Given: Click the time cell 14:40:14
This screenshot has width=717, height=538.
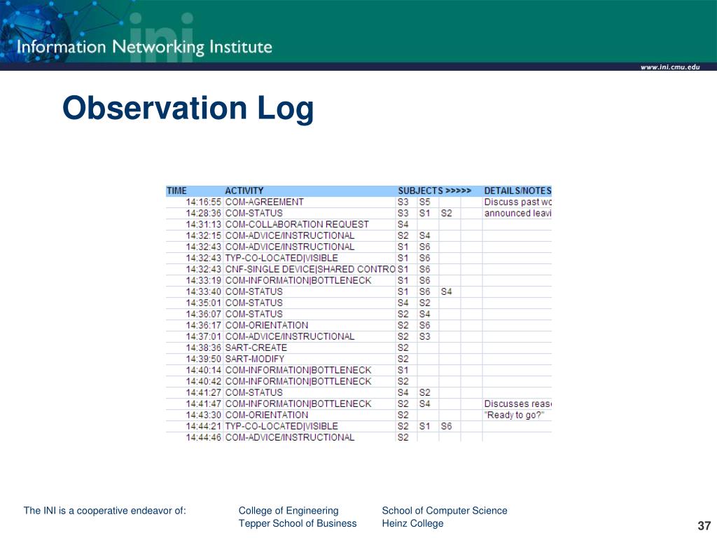Looking at the screenshot, I should click(x=203, y=370).
